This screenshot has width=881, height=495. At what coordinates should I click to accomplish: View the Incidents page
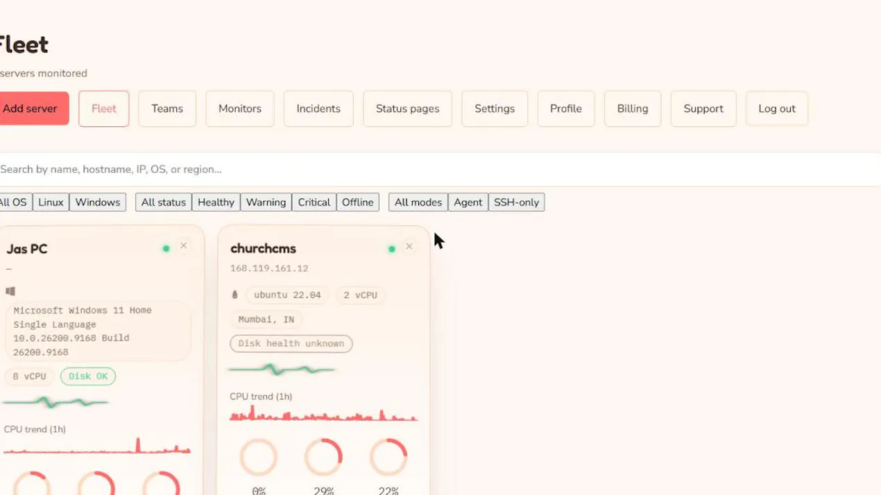(318, 108)
